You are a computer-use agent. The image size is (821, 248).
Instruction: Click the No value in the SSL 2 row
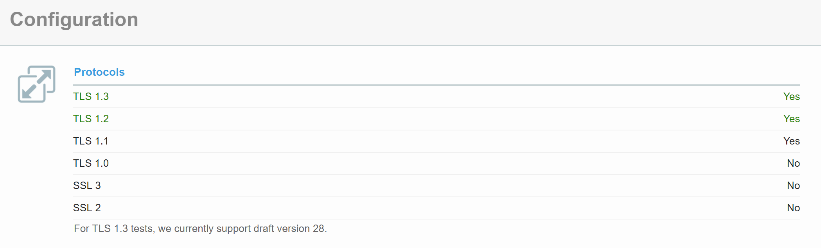pos(793,208)
